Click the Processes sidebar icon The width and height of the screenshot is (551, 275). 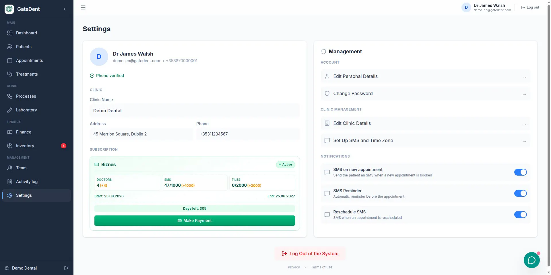pos(10,96)
